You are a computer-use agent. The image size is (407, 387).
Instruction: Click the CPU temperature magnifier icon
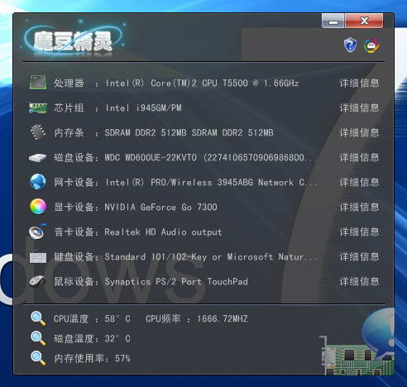pyautogui.click(x=38, y=318)
